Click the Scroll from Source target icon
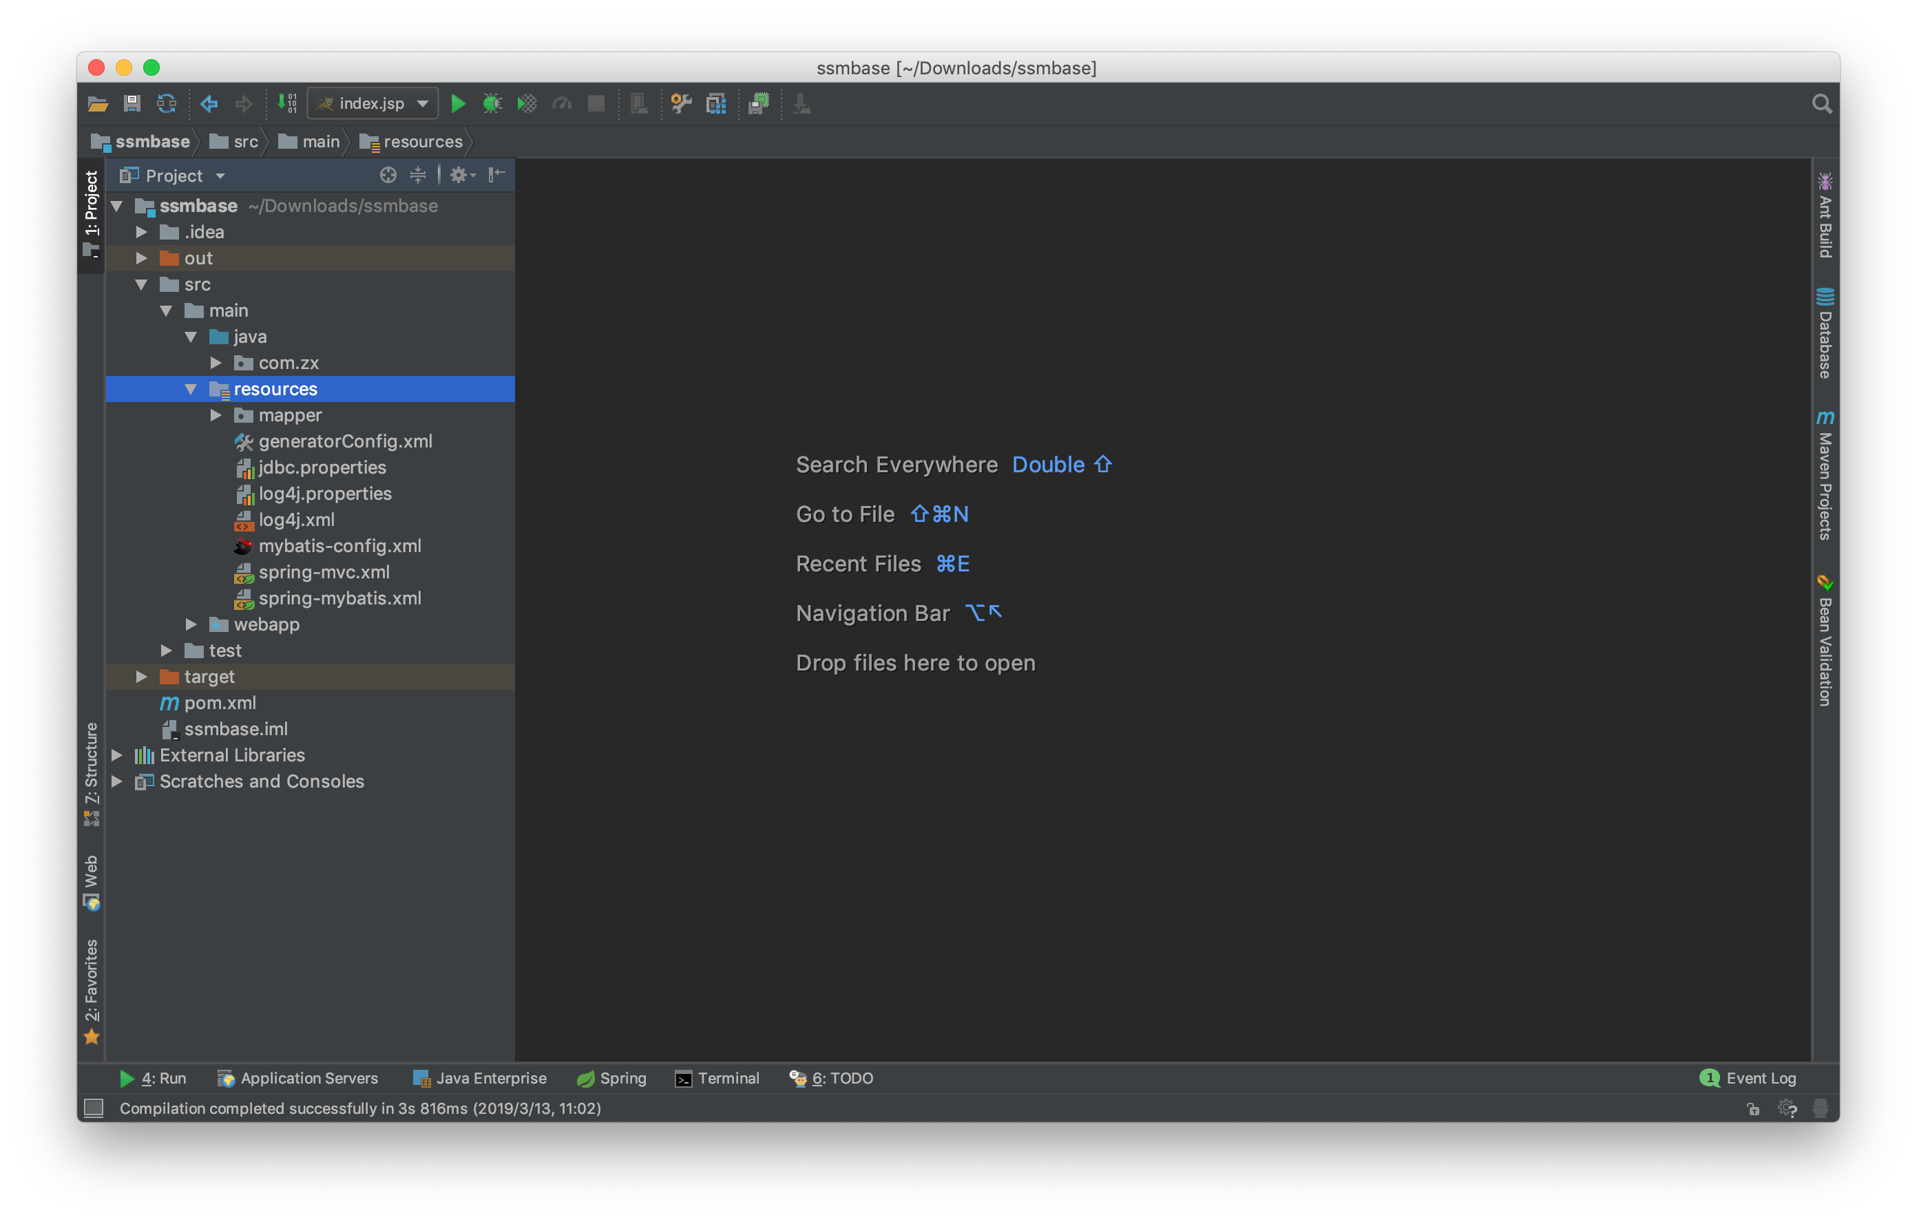This screenshot has width=1917, height=1224. pyautogui.click(x=388, y=175)
